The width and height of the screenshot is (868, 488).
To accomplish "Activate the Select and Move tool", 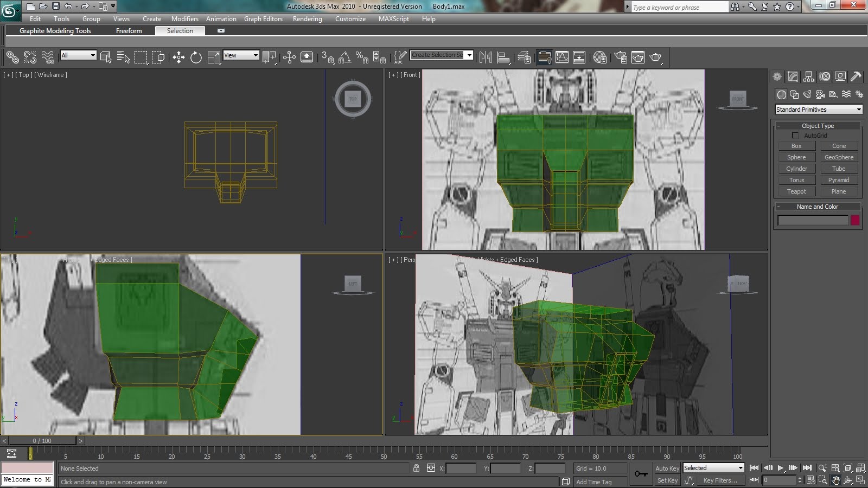I will [178, 57].
